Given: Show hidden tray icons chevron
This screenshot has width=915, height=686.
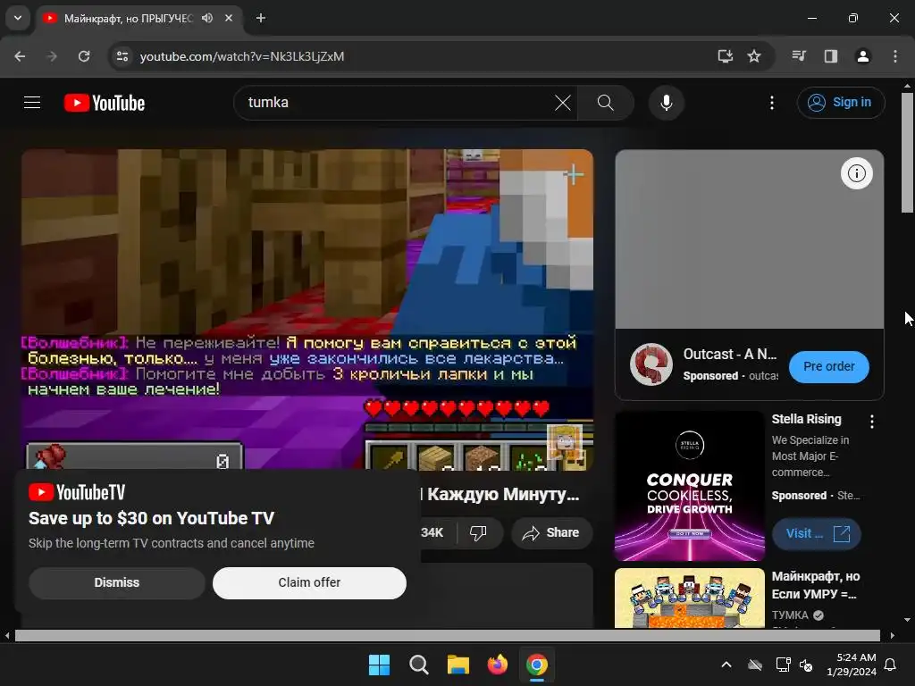Looking at the screenshot, I should click(726, 665).
